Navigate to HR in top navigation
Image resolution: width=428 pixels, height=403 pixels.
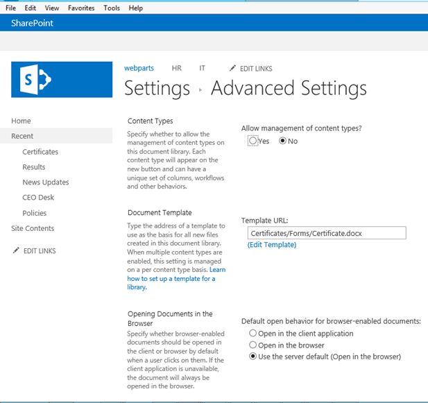(x=176, y=69)
